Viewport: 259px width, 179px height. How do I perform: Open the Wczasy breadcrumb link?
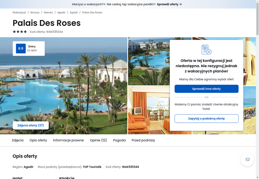[x=35, y=13]
